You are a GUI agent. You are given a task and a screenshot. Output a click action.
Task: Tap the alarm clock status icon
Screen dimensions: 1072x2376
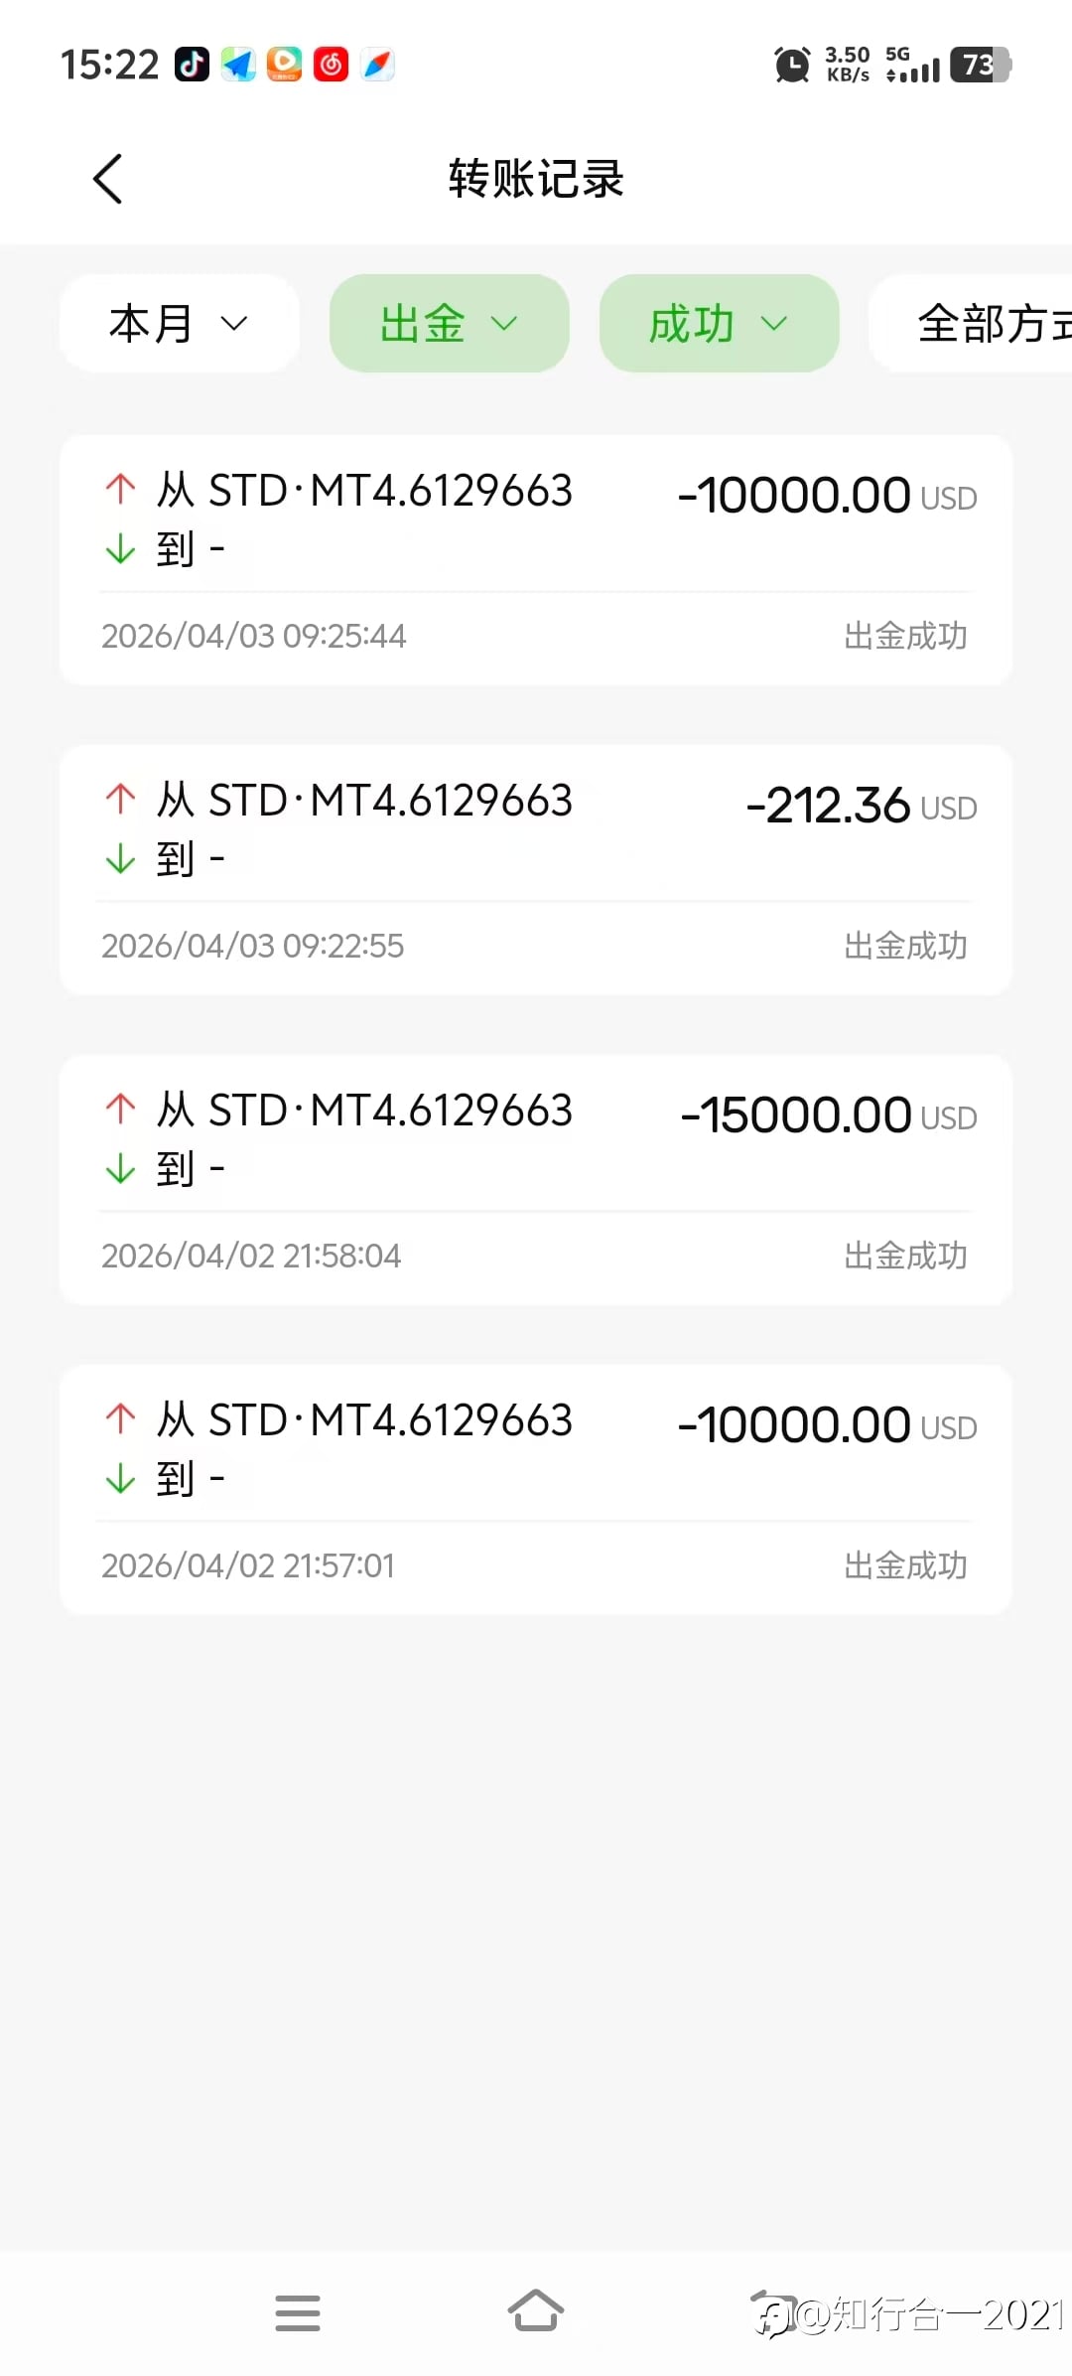(792, 66)
